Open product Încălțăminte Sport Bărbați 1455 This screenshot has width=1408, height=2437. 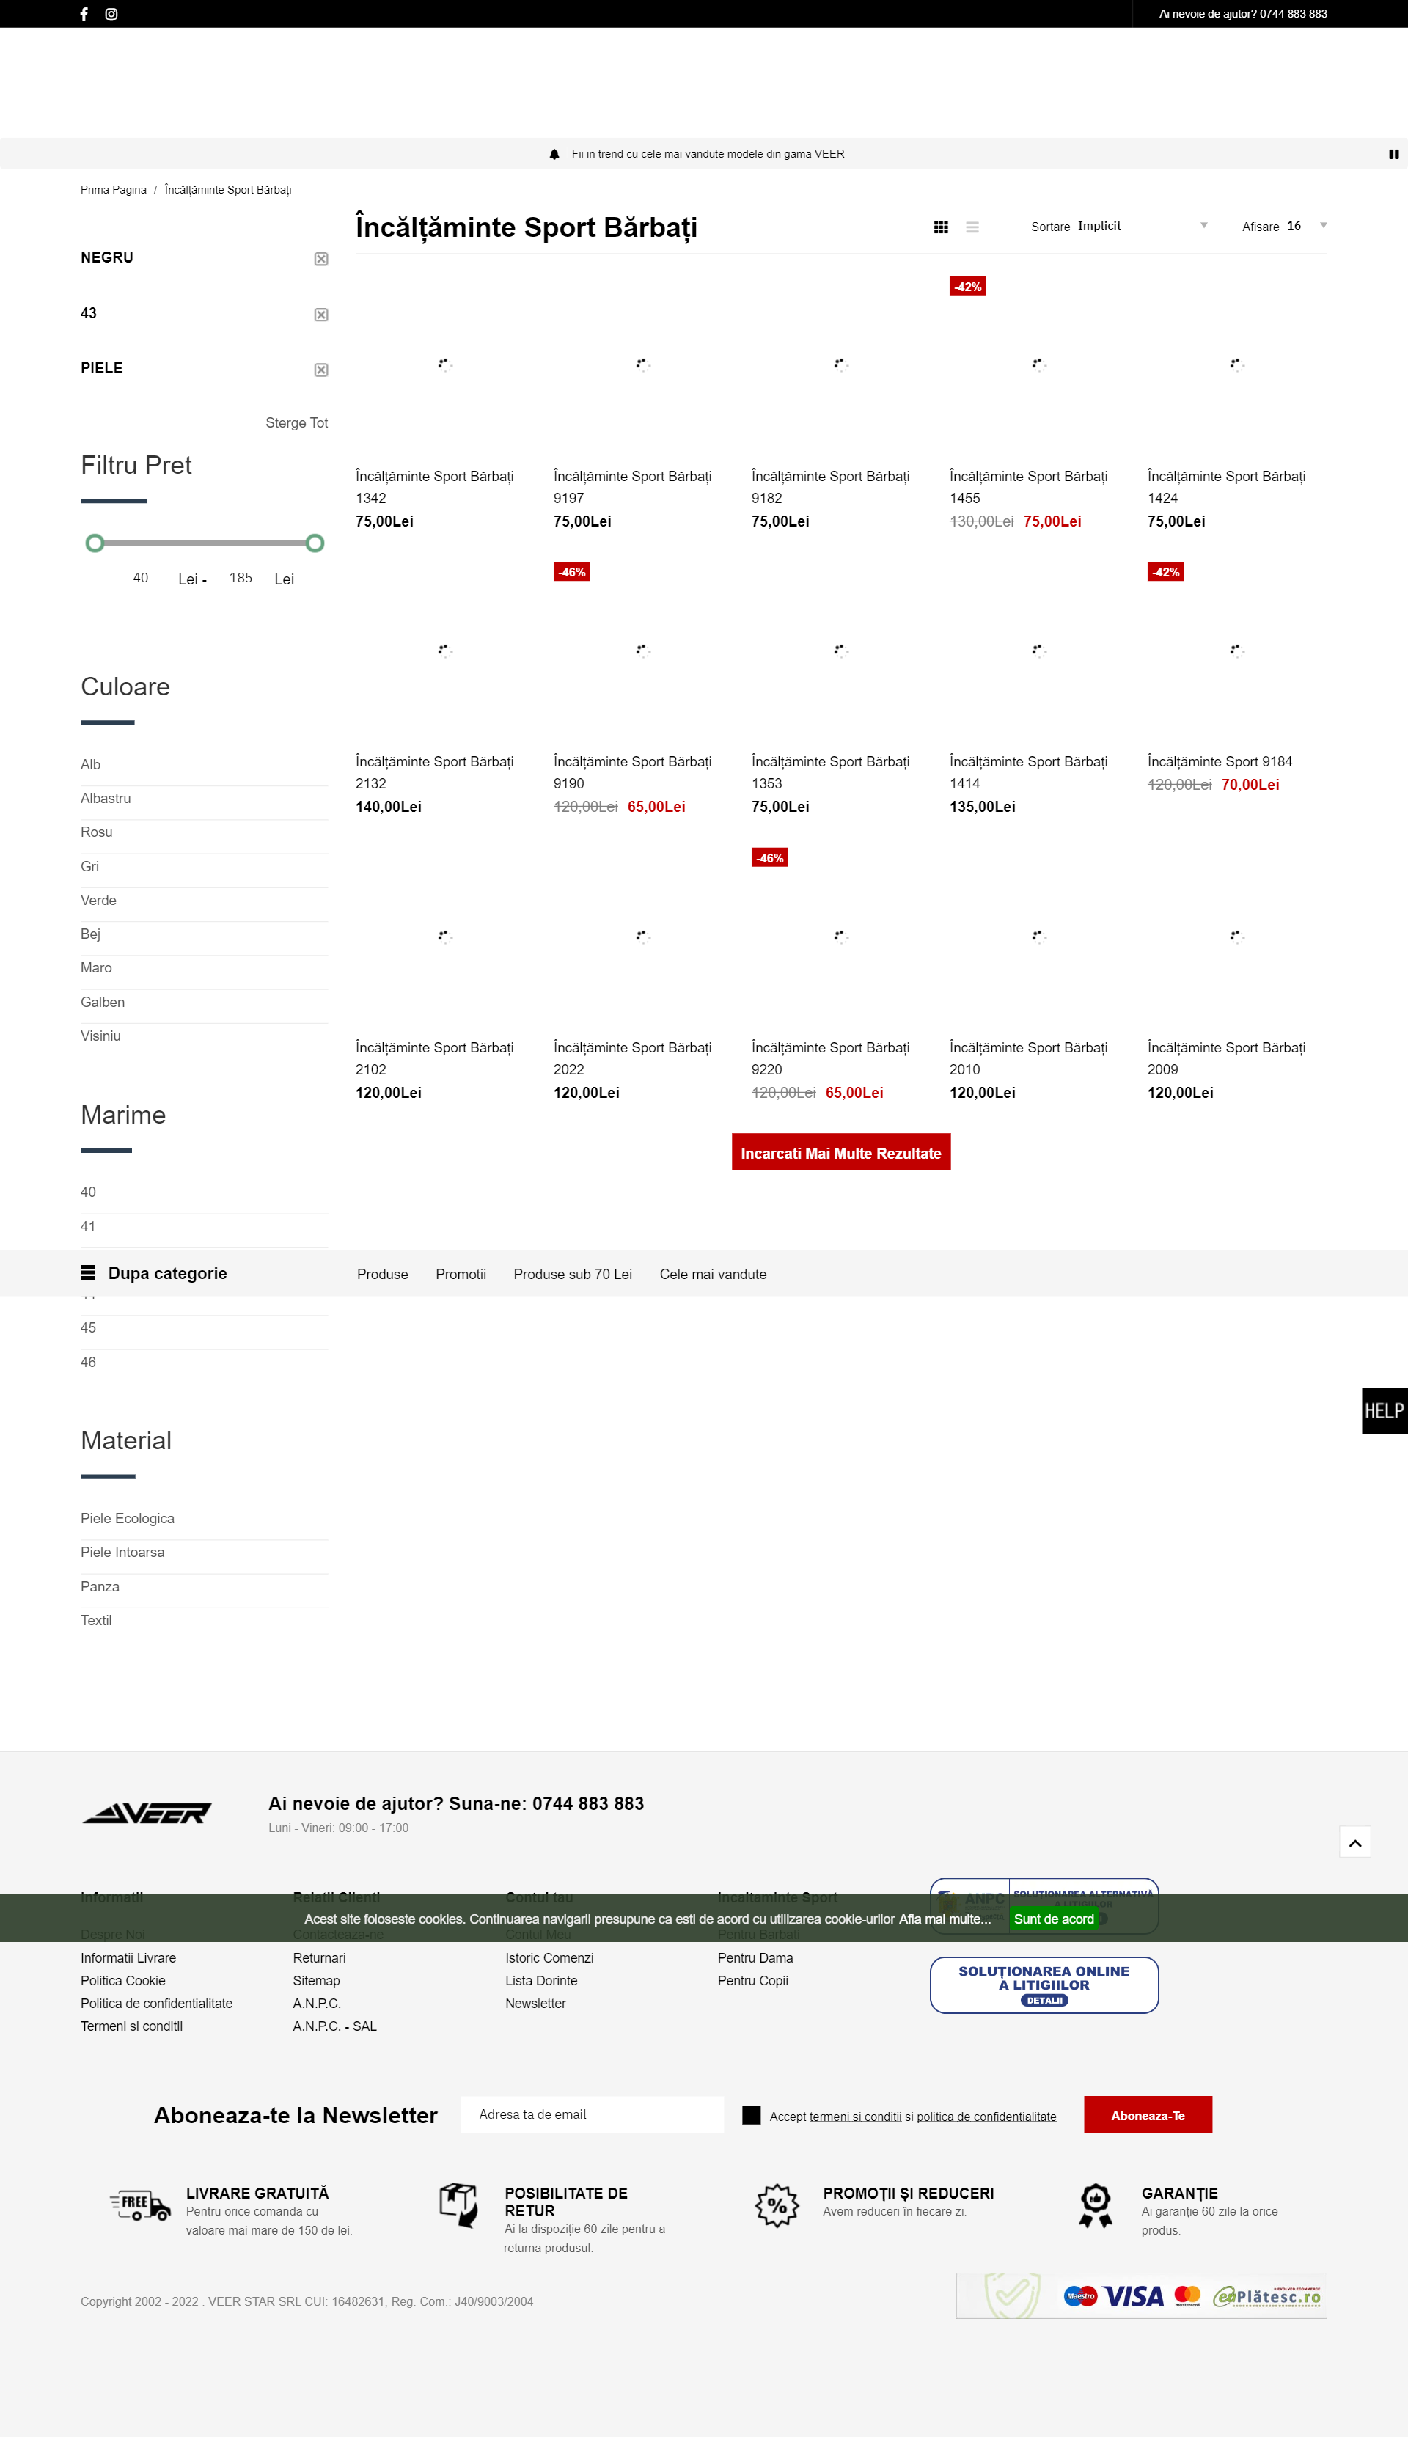[1029, 488]
